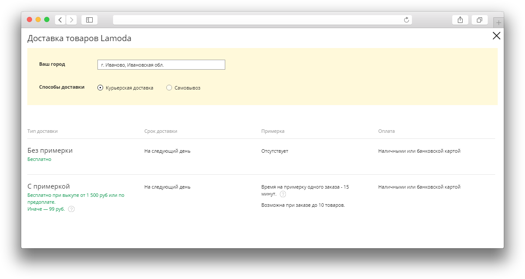Click the 'Способы доставки' label

(x=62, y=87)
